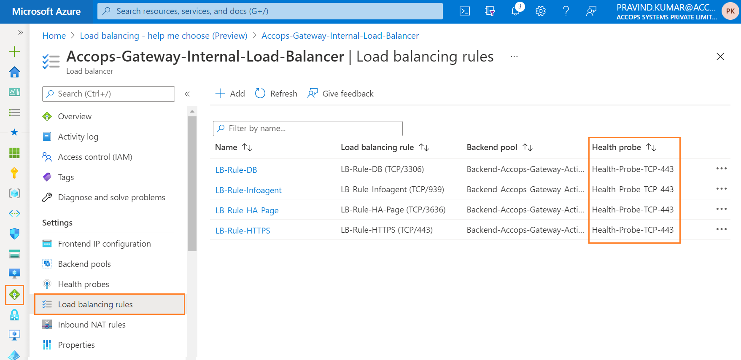Image resolution: width=741 pixels, height=360 pixels.
Task: Open the top bar feedback icon
Action: tap(591, 11)
